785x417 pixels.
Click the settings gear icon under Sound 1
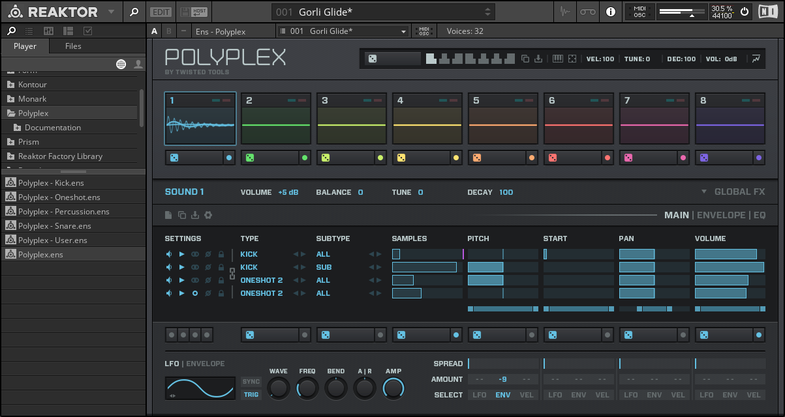click(208, 215)
